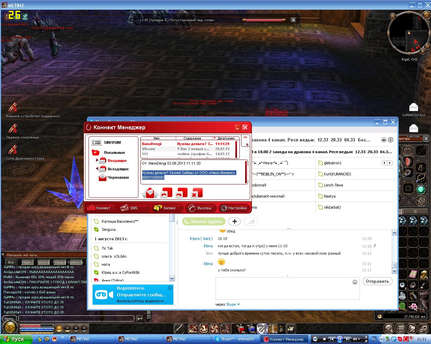Viewport: 431px width, 344px height.
Task: Close the Видеопочта promo banner
Action: pos(170,288)
